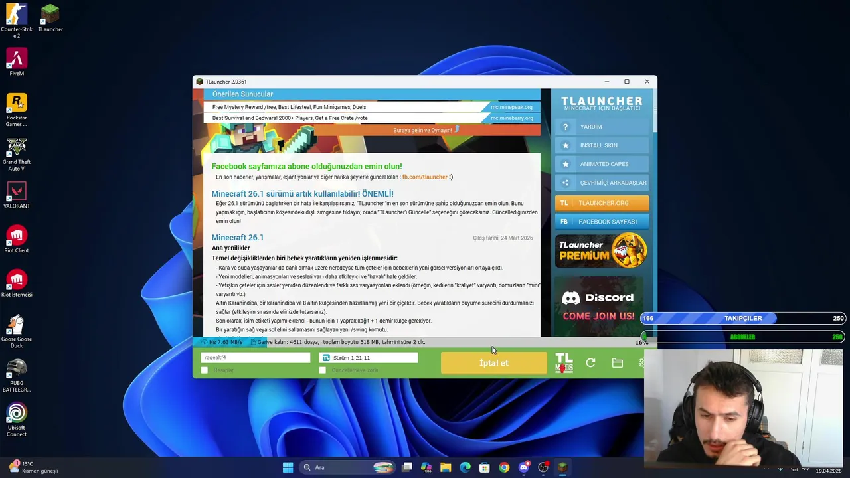
Task: Click the Yardım question mark icon
Action: [x=565, y=127]
